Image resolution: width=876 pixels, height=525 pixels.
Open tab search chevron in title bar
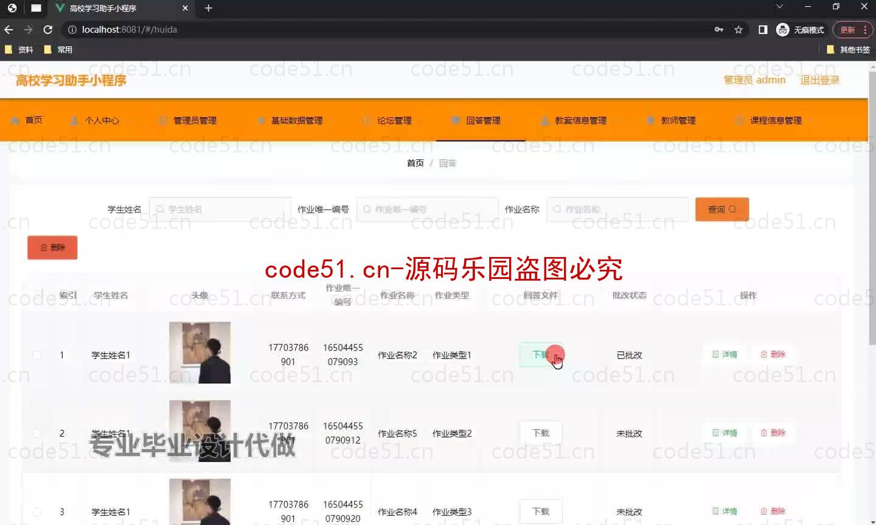[x=779, y=7]
